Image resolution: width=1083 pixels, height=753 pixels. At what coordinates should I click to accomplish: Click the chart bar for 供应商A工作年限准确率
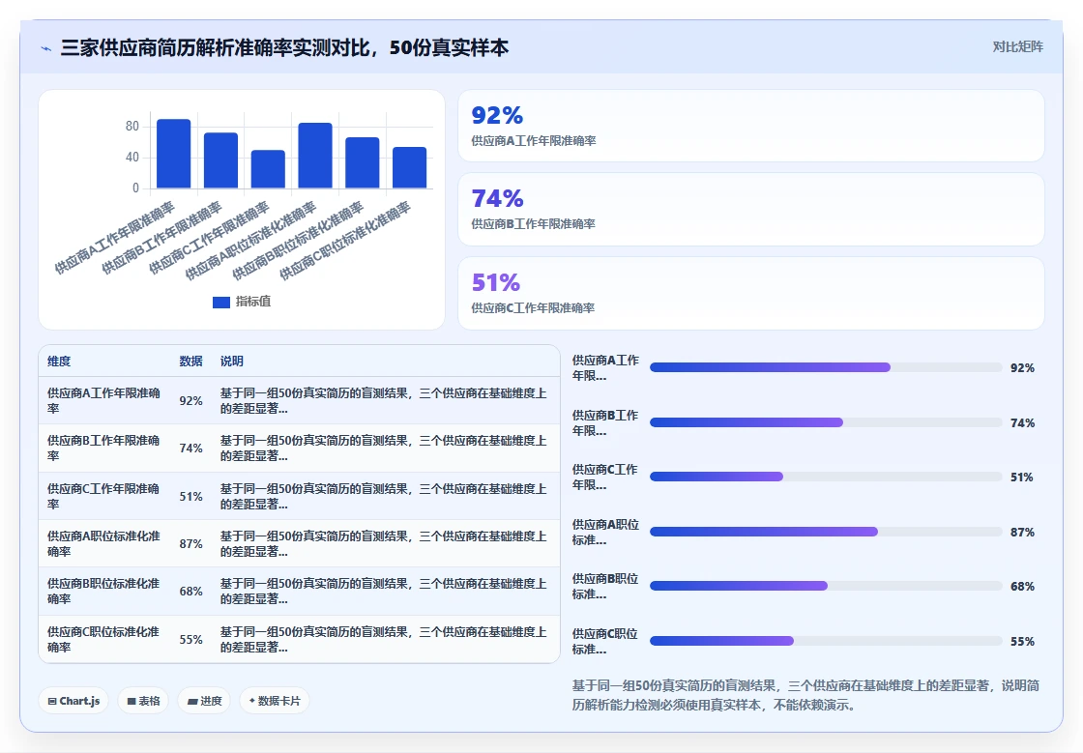pyautogui.click(x=173, y=154)
